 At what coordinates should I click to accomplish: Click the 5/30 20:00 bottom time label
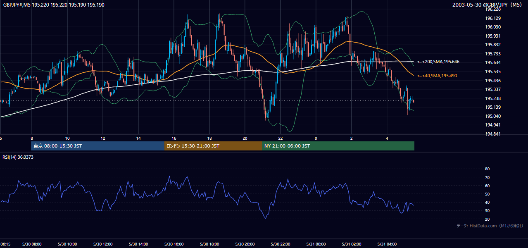point(245,244)
